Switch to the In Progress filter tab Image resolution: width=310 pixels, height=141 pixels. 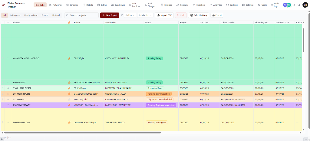(x=16, y=15)
